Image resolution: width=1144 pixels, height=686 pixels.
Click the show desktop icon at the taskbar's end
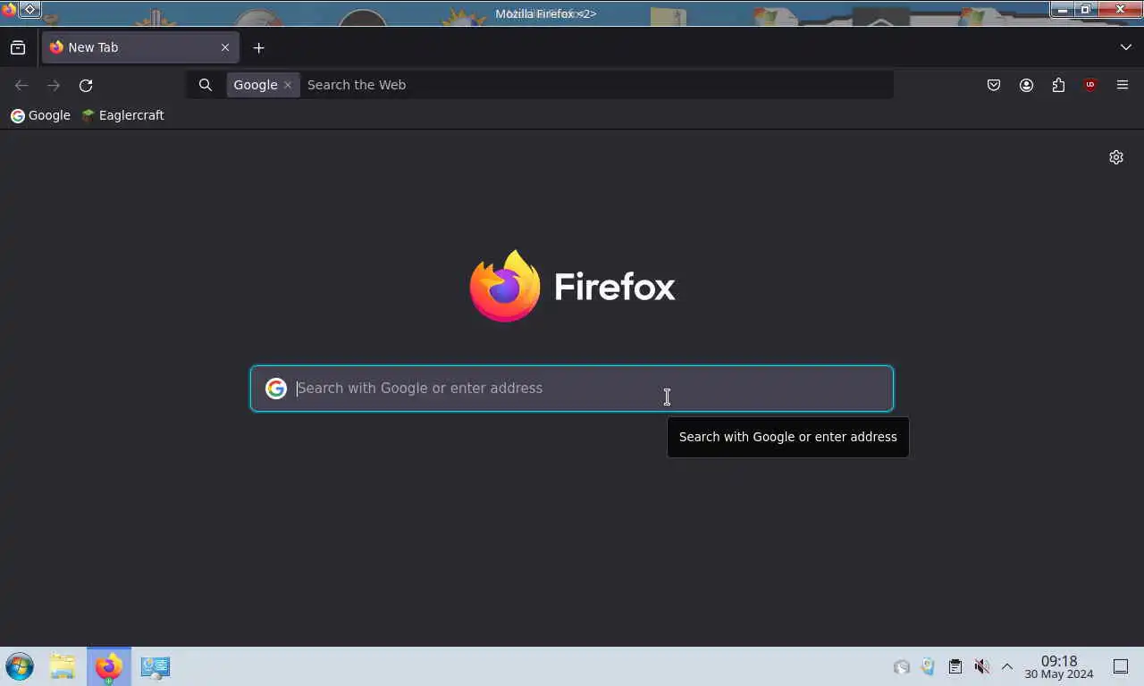1121,666
